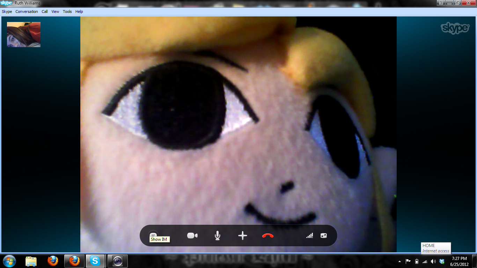Image resolution: width=477 pixels, height=268 pixels.
Task: Toggle the video camera in call bar
Action: 192,236
